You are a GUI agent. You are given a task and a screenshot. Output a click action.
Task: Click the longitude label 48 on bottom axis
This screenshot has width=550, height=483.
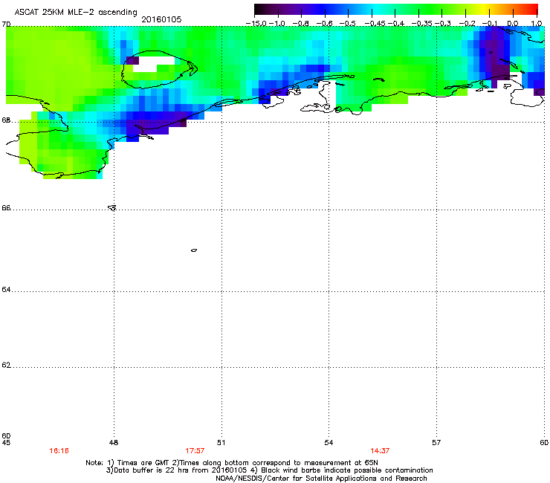coord(114,443)
